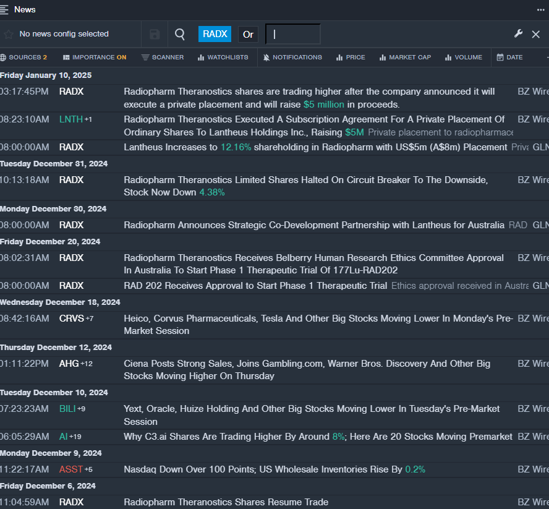The width and height of the screenshot is (549, 509).
Task: Click the 03:17:45PM timestamp
Action: (24, 92)
